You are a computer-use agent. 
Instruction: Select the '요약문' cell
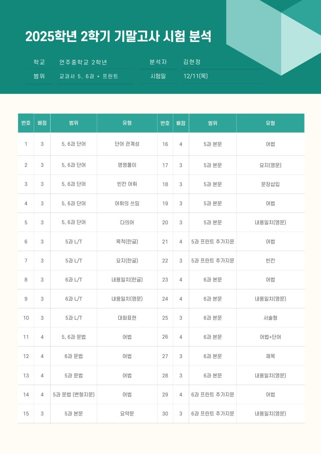pyautogui.click(x=127, y=413)
